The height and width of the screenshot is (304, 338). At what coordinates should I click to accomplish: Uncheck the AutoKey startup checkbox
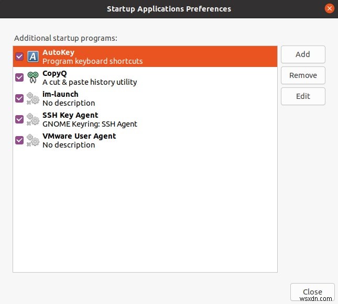tap(19, 57)
